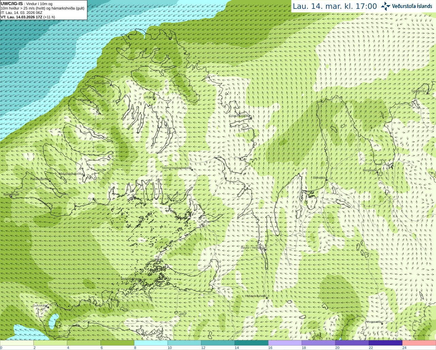
Task: Click the Bergstaðir station label
Action: click(370, 170)
